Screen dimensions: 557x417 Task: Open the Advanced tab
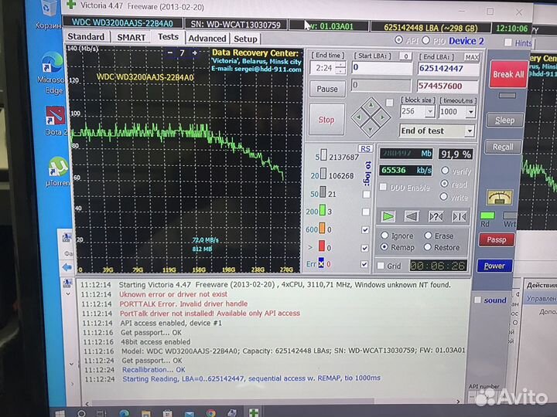coord(207,39)
